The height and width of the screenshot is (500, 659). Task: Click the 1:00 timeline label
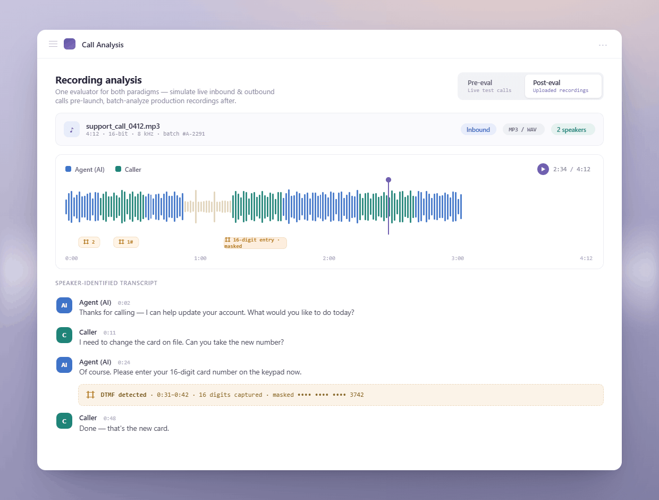(x=200, y=259)
